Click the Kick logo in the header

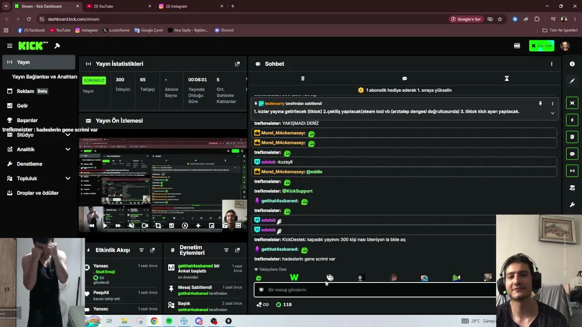[33, 45]
